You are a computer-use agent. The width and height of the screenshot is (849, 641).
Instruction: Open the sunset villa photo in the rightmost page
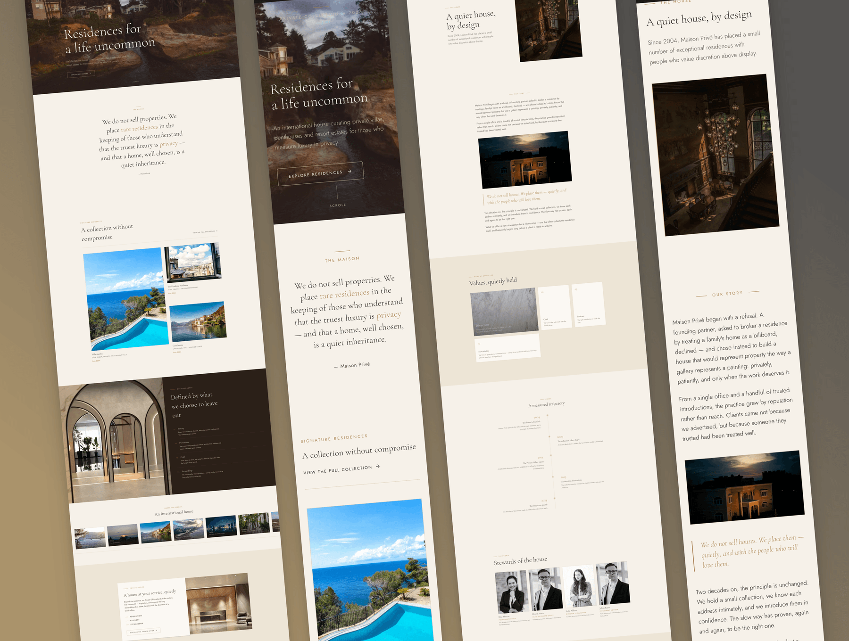click(x=744, y=487)
